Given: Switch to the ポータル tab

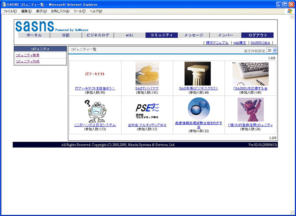Looking at the screenshot, I should tap(34, 35).
